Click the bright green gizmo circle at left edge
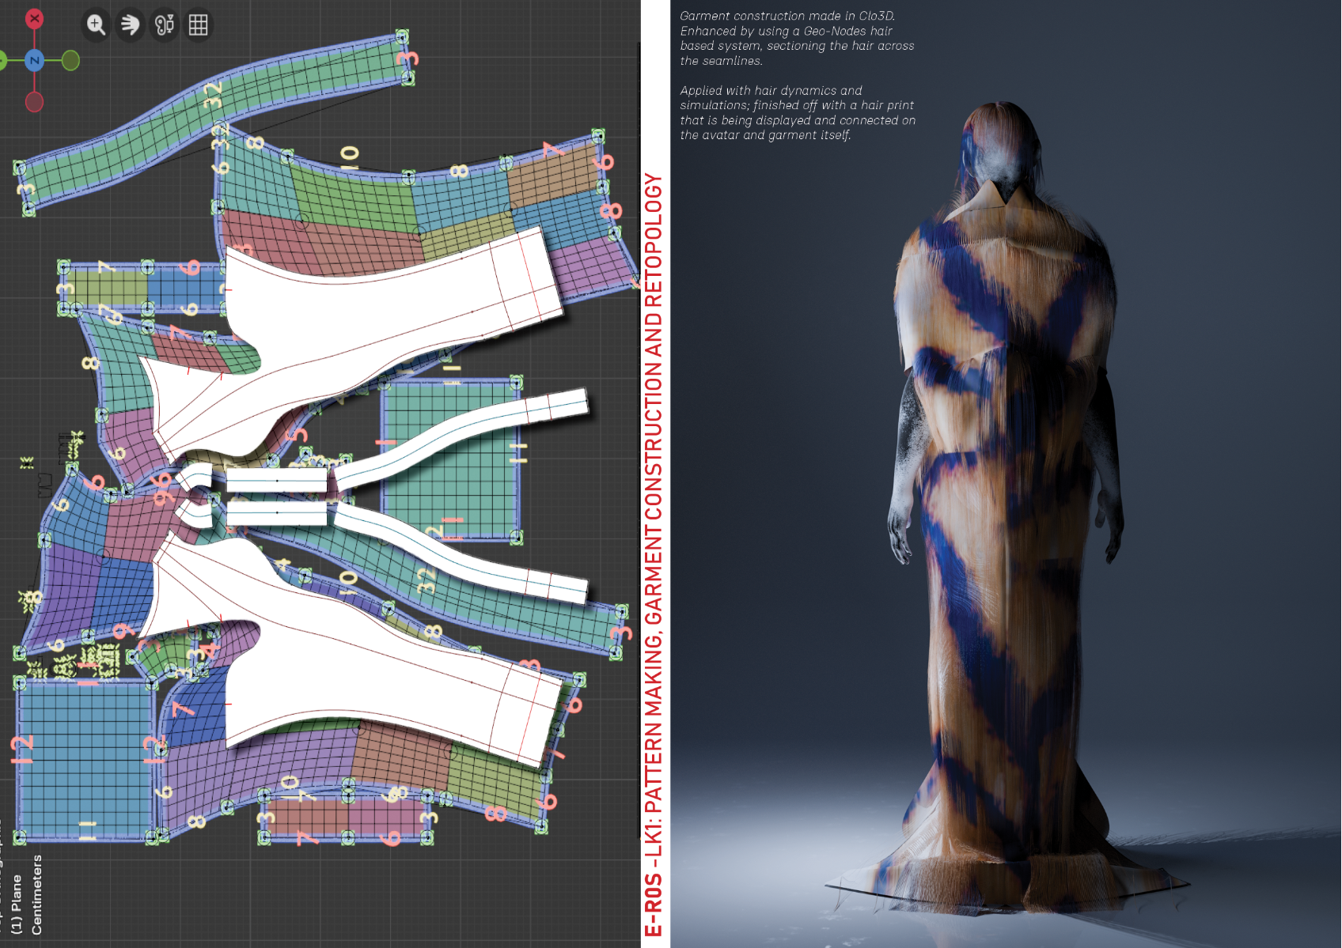 (2, 60)
